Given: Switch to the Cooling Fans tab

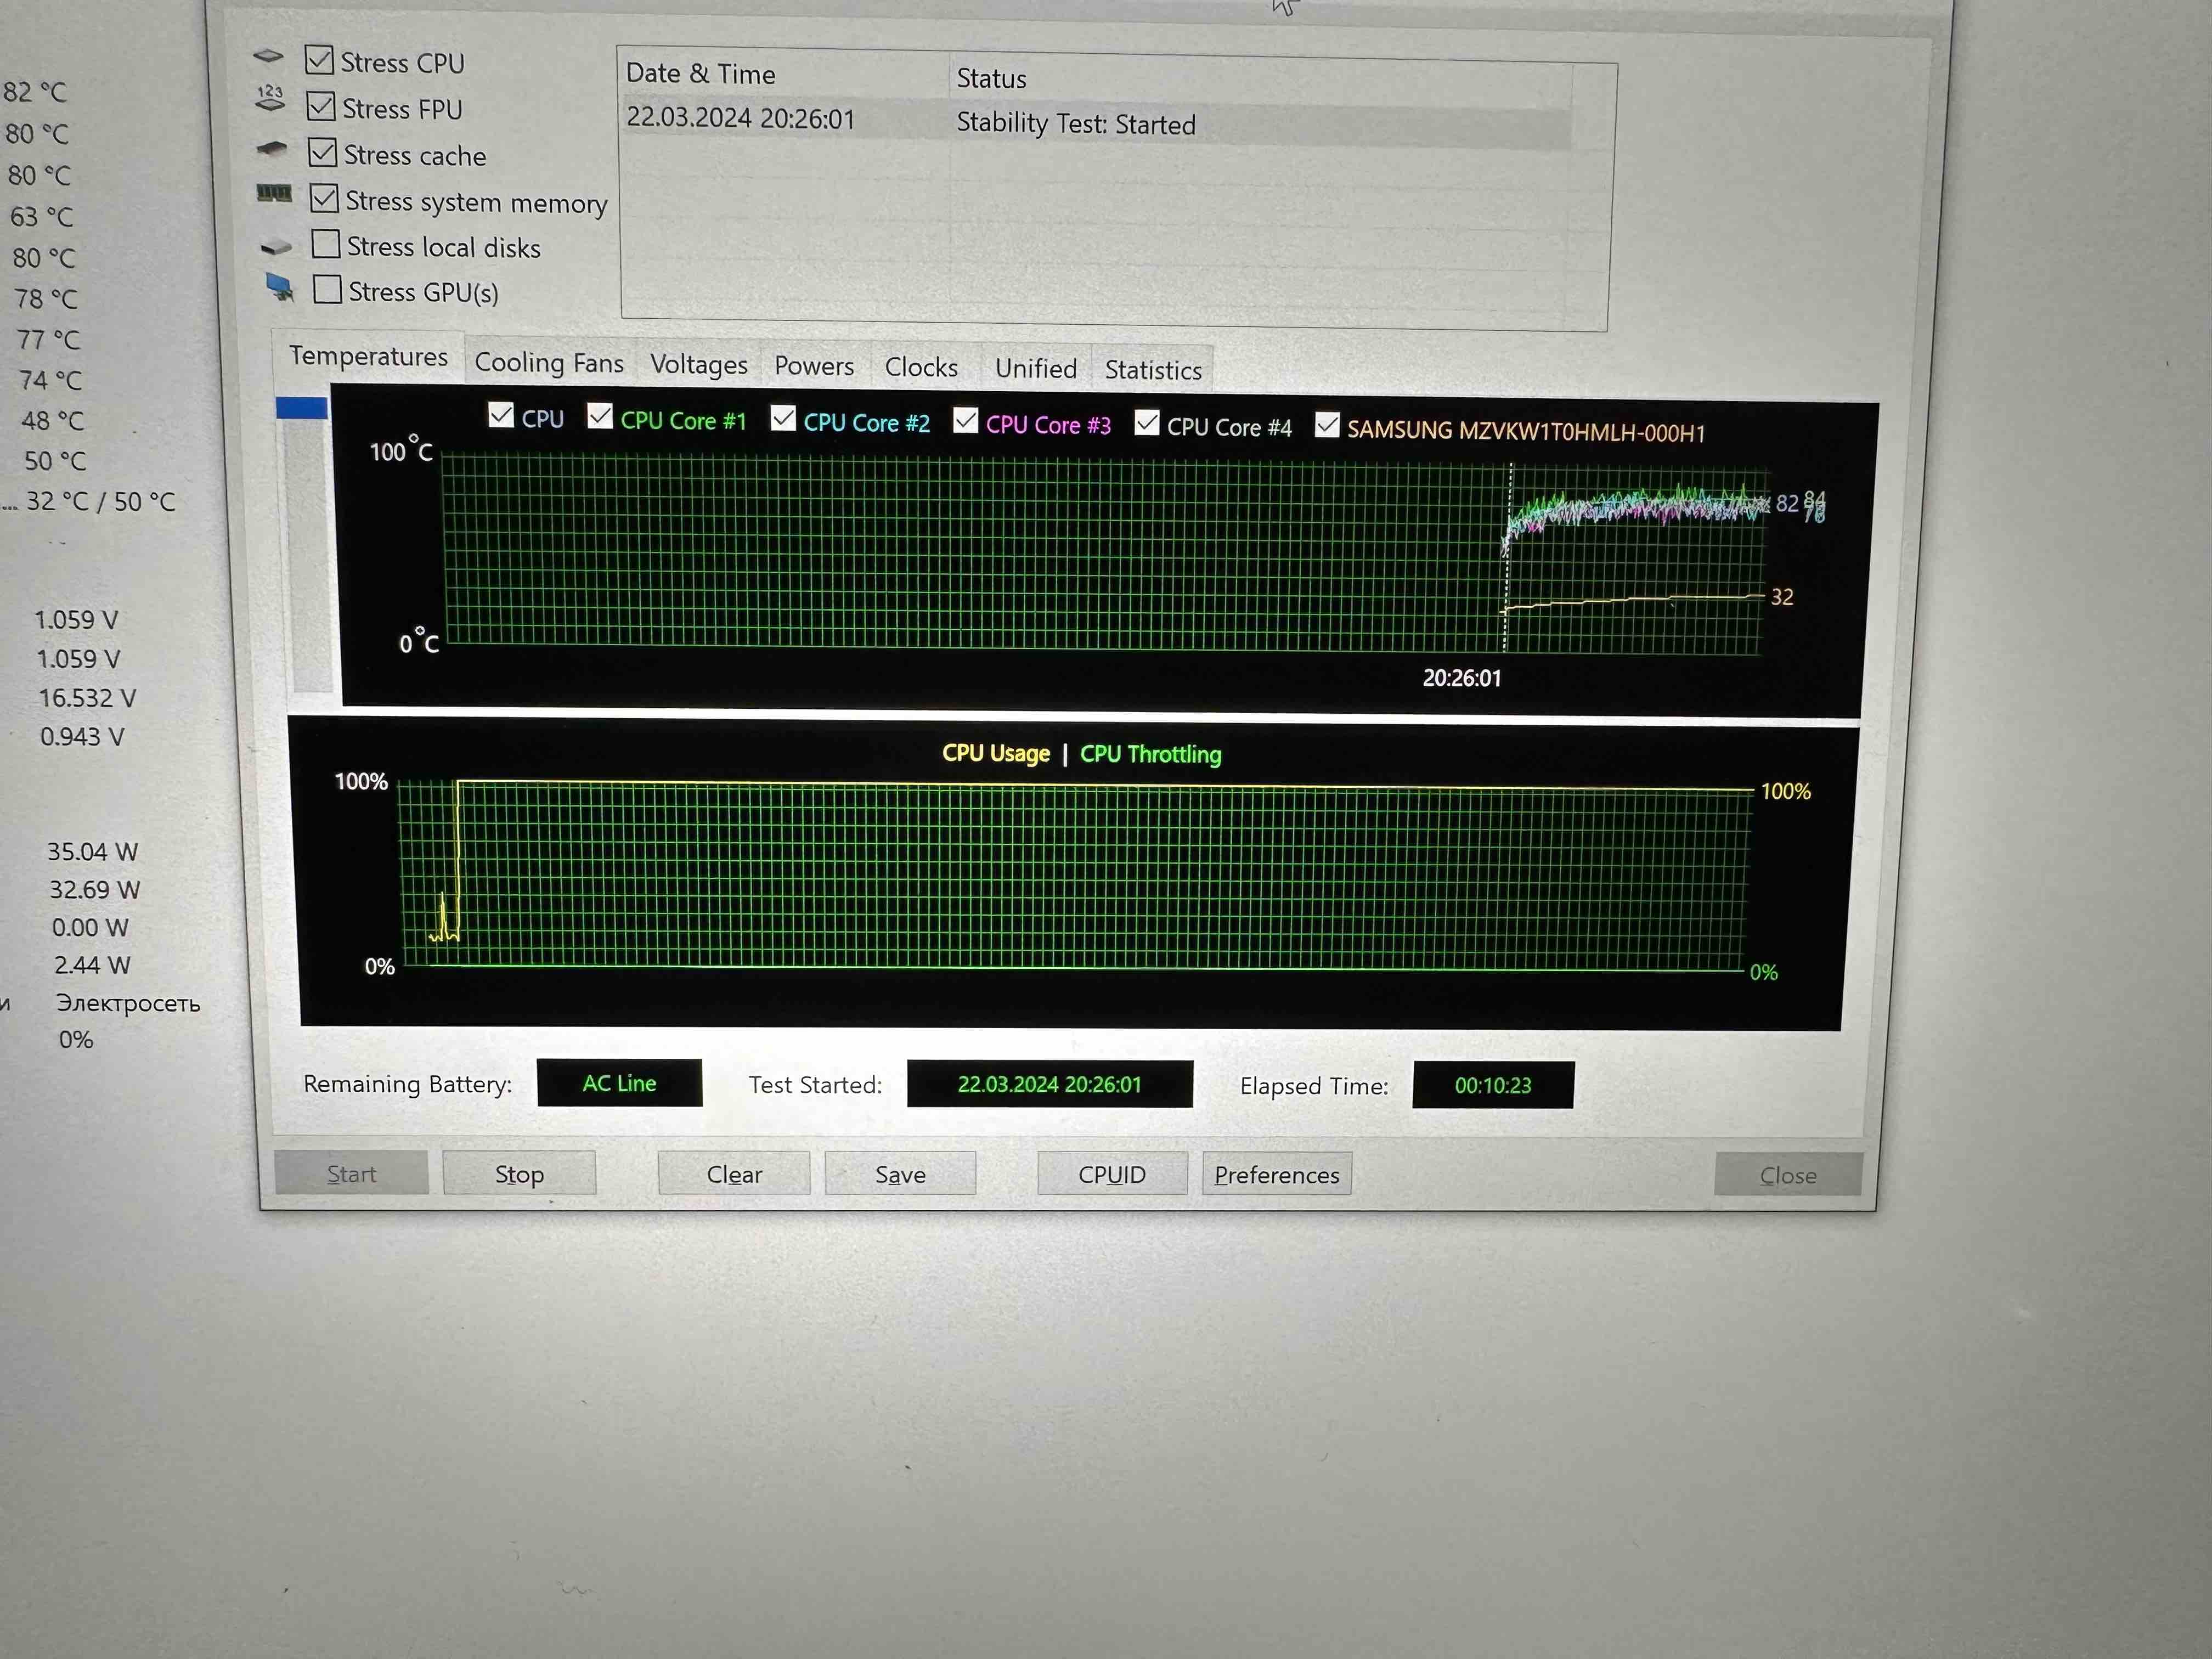Looking at the screenshot, I should [x=549, y=363].
